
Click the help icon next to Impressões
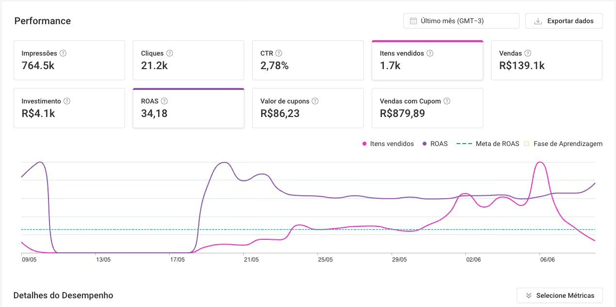(x=63, y=53)
